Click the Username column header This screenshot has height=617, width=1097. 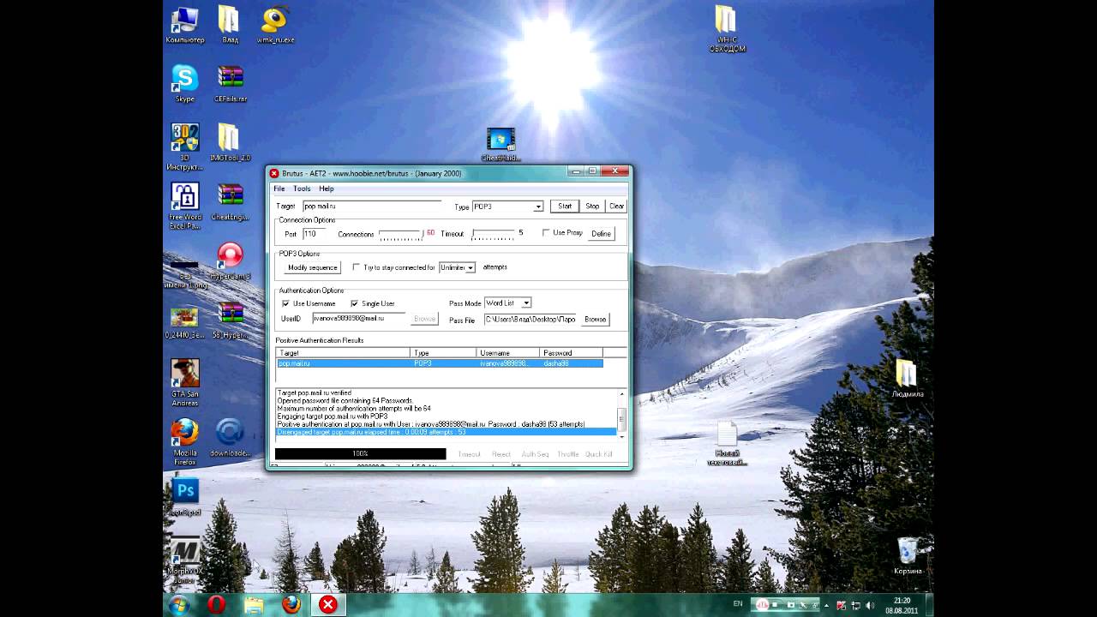tap(508, 353)
